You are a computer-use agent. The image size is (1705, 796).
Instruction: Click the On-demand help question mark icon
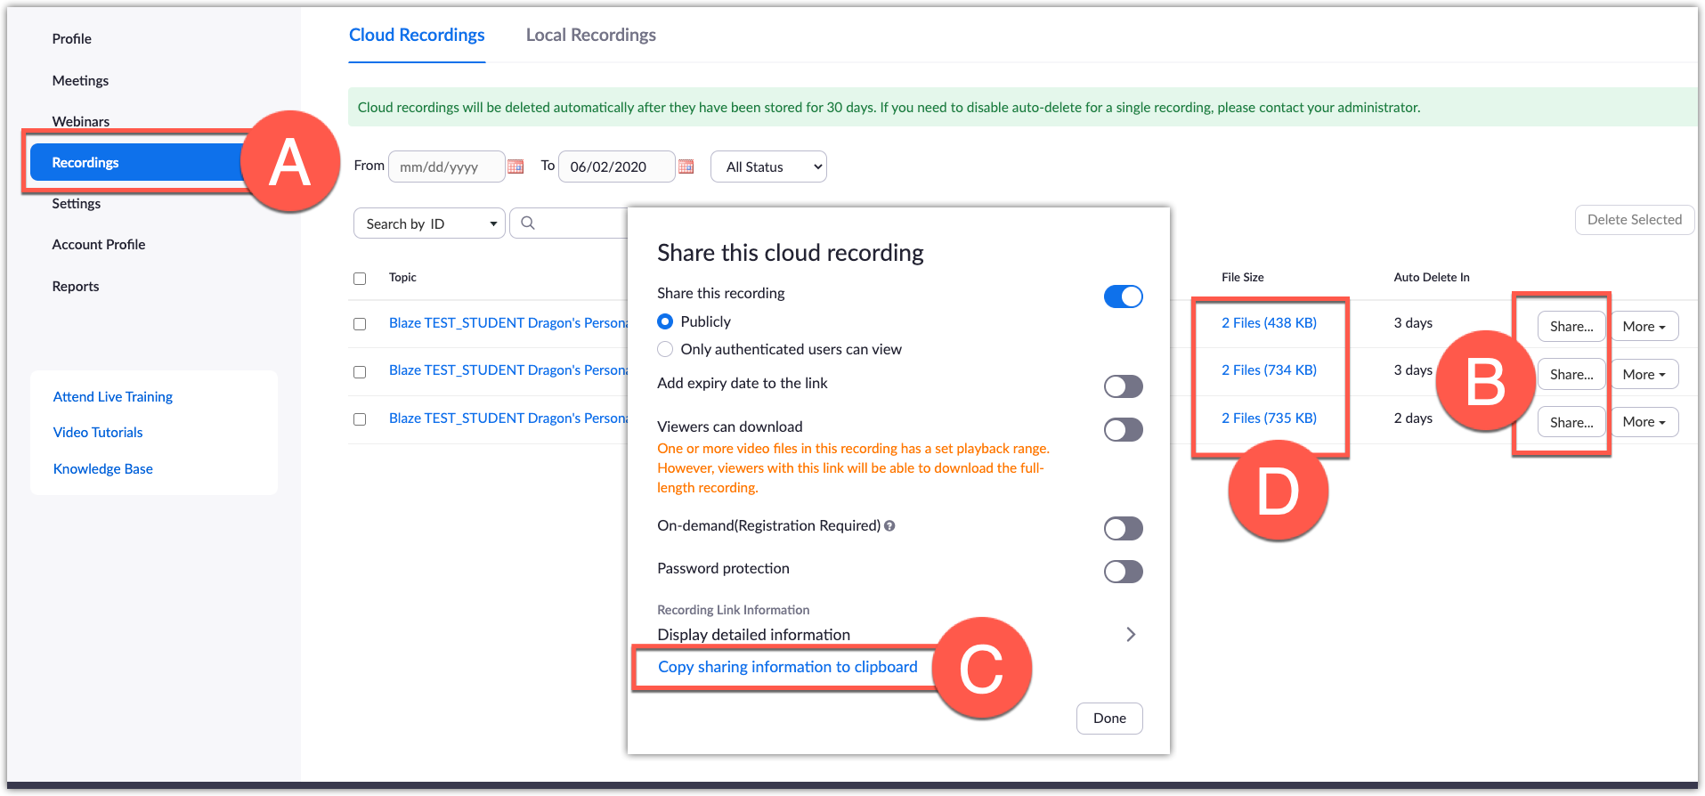point(889,526)
